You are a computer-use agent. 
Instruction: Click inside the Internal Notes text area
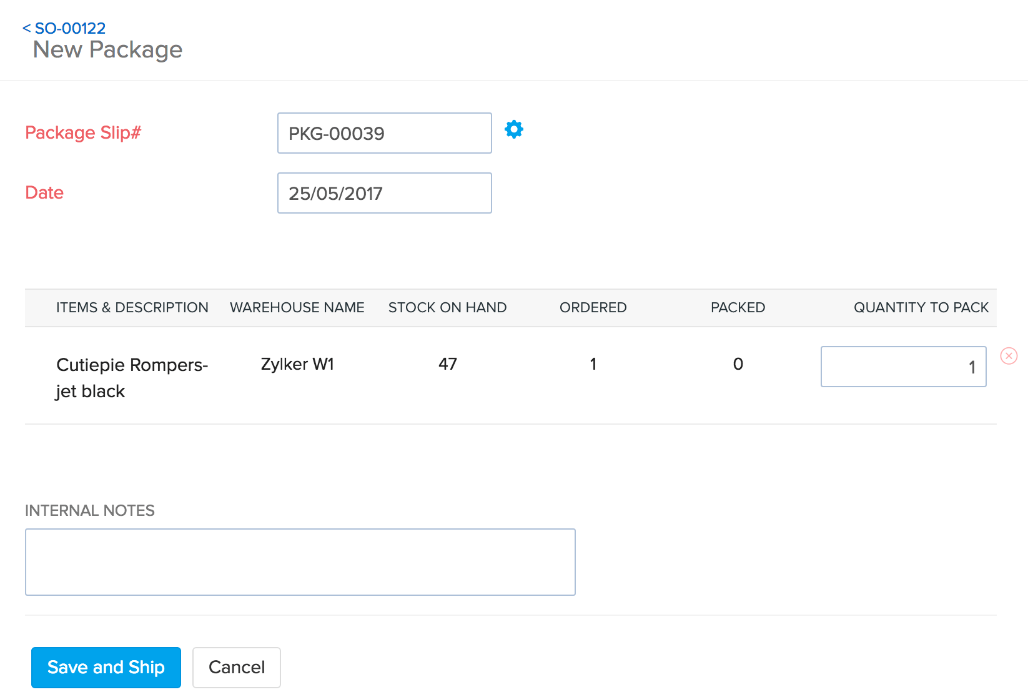pyautogui.click(x=300, y=562)
